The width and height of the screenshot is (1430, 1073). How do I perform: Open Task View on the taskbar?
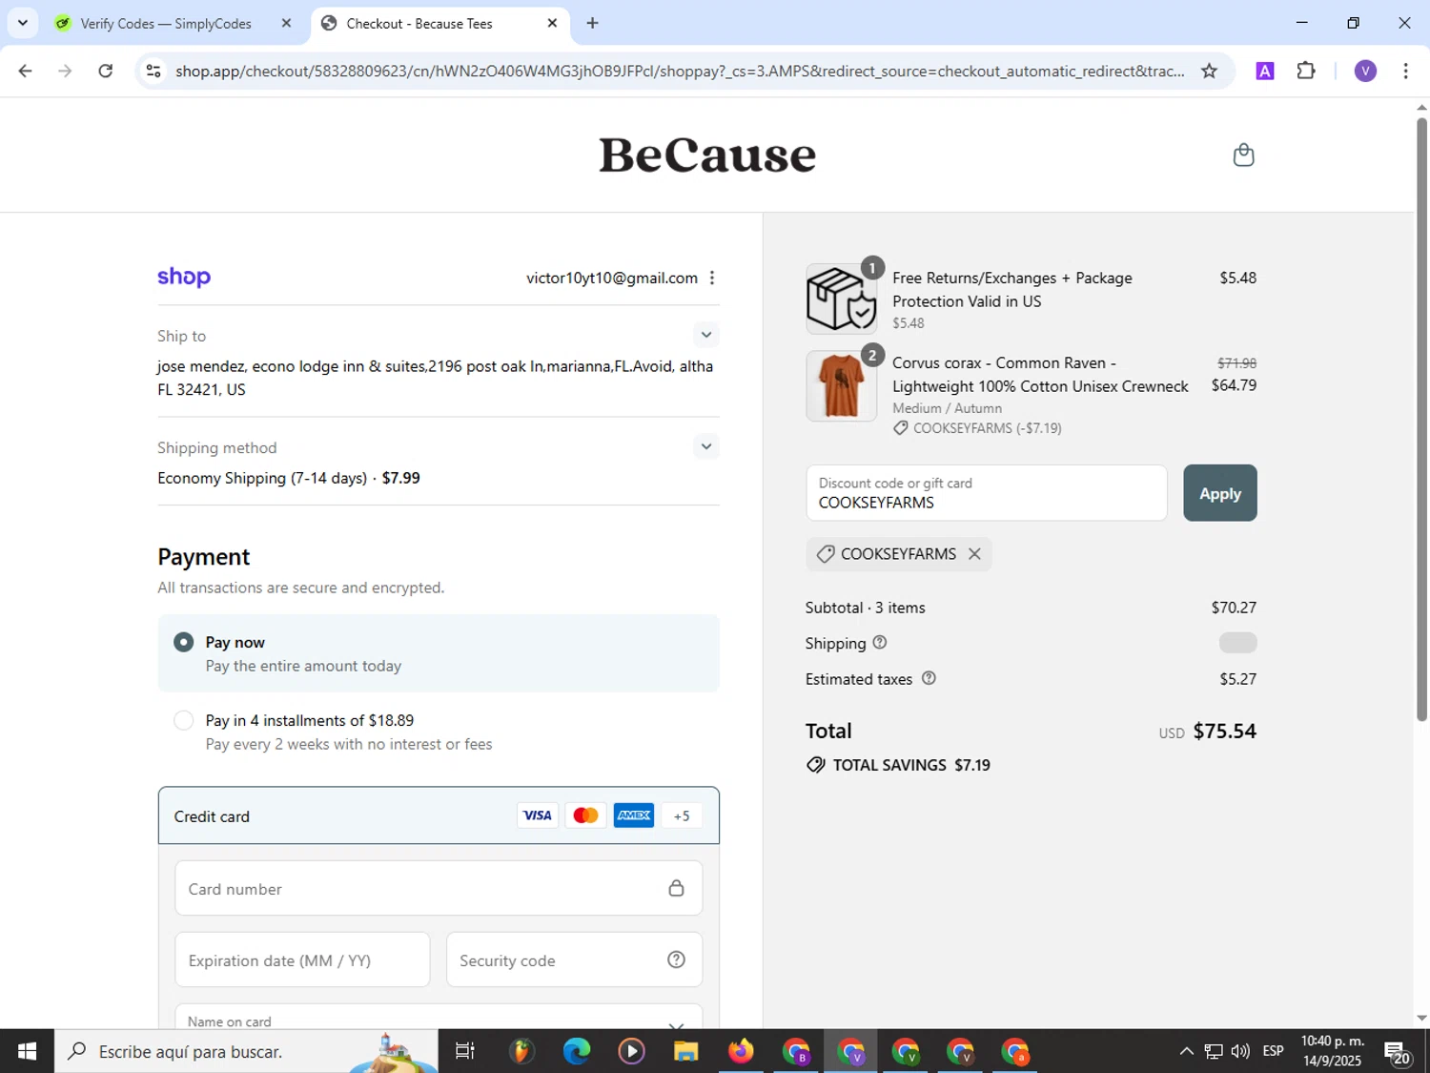pos(465,1051)
